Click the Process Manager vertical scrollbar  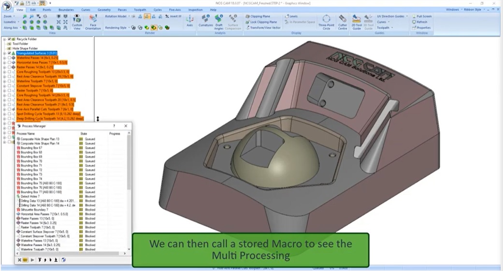coord(129,162)
